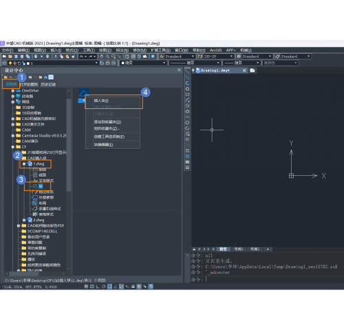Toggle Polar tracking in status bar

[104, 286]
